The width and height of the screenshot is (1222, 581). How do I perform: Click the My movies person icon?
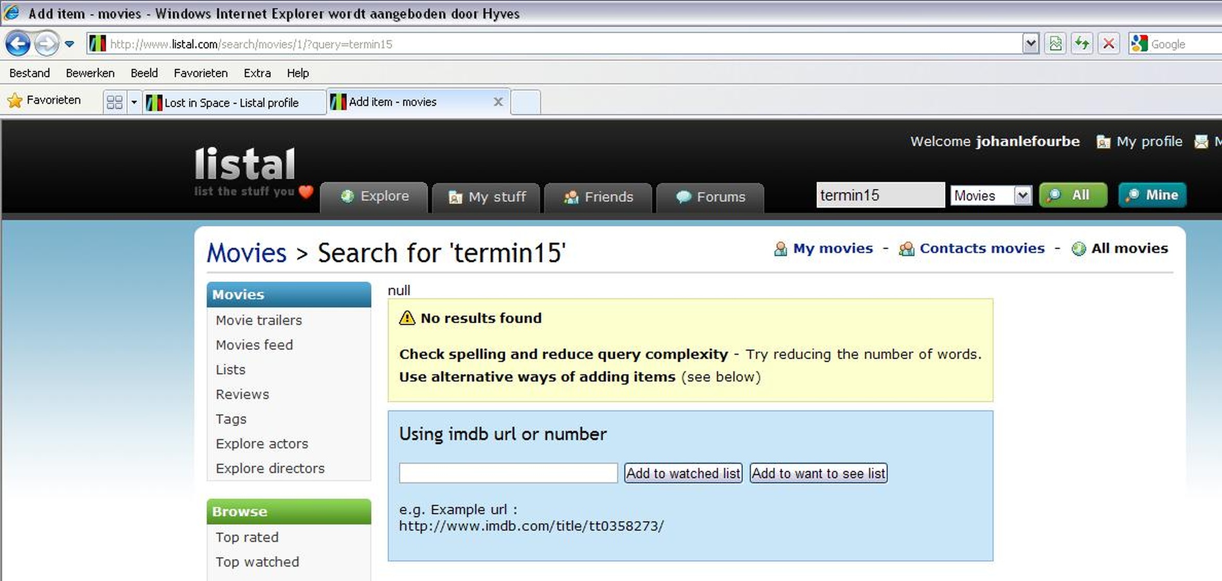(x=780, y=249)
